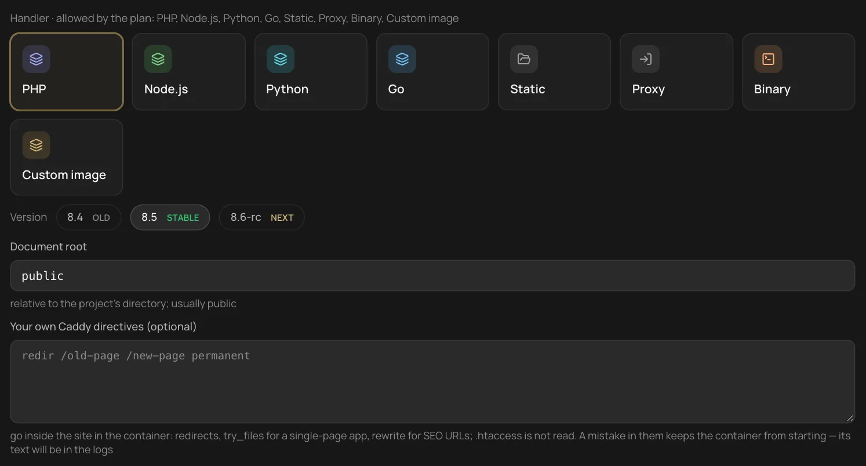Pick the Custom image label
The width and height of the screenshot is (866, 466).
tap(64, 175)
